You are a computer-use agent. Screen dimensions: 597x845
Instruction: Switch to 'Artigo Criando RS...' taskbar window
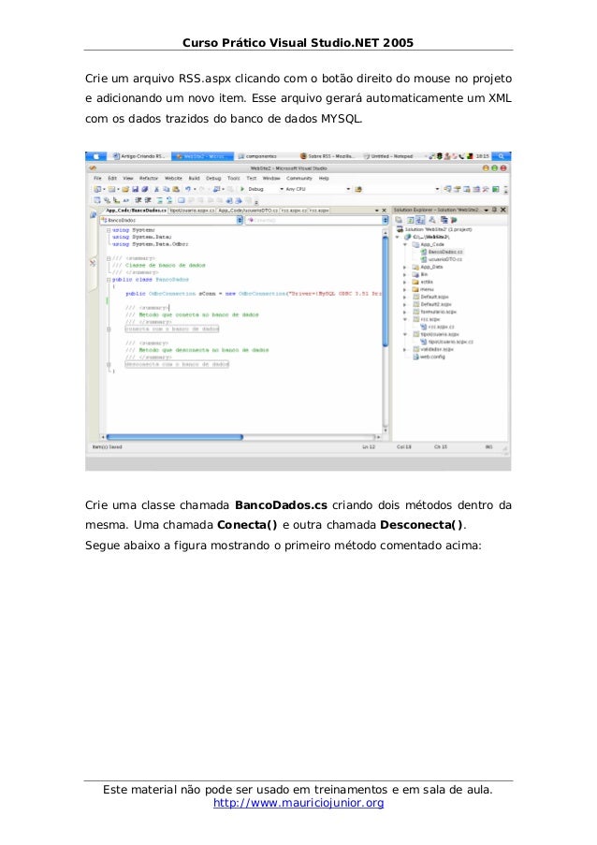click(x=139, y=156)
